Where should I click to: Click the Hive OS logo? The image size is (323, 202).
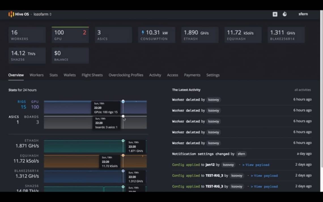click(x=11, y=14)
